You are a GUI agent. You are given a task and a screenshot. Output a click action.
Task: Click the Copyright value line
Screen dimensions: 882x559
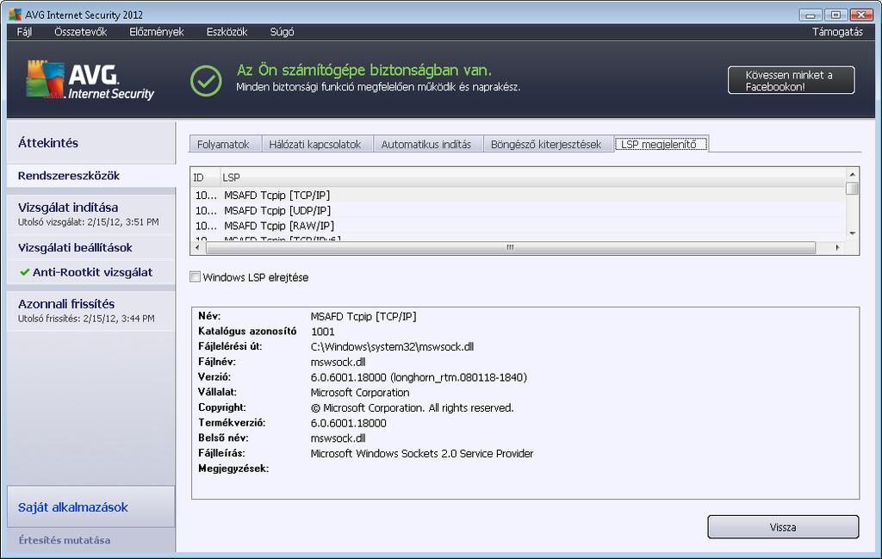tap(413, 407)
